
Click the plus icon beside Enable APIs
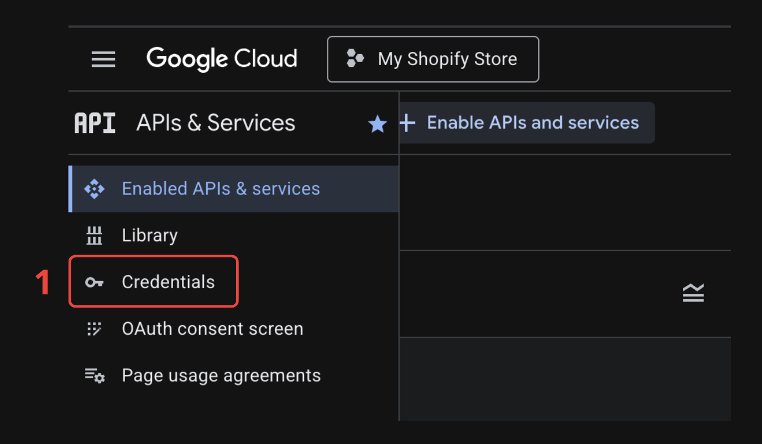[x=408, y=123]
